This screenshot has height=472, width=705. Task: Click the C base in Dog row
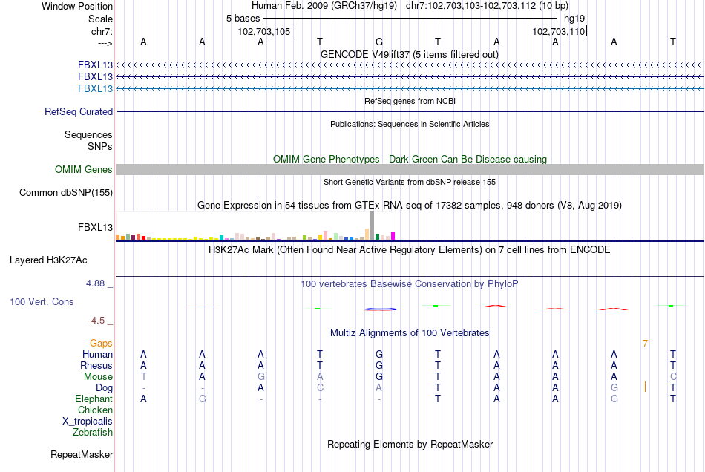[320, 387]
